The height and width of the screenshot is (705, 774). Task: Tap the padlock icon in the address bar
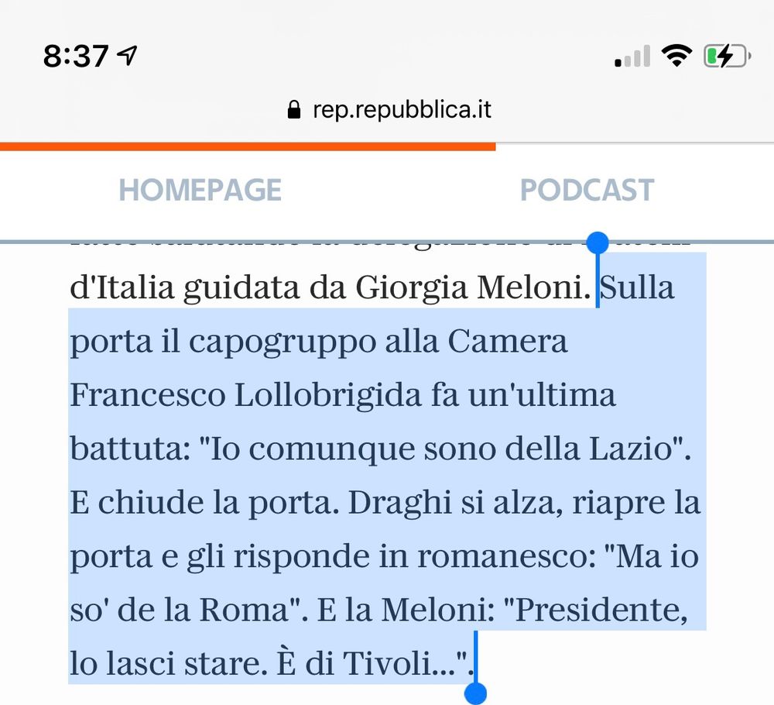[x=293, y=110]
